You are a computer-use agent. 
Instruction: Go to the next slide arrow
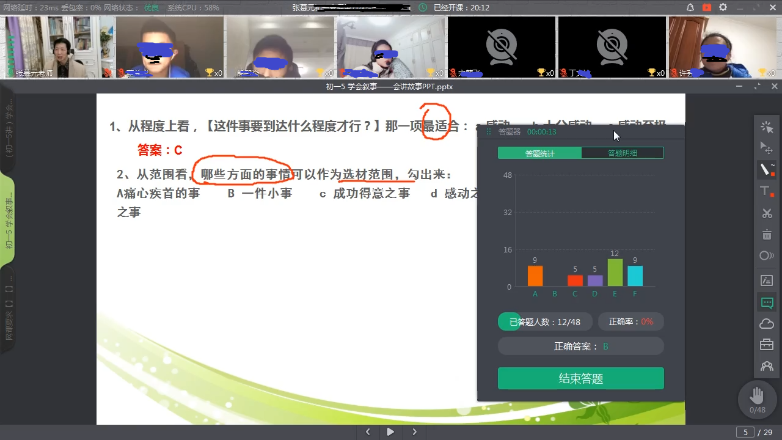415,432
